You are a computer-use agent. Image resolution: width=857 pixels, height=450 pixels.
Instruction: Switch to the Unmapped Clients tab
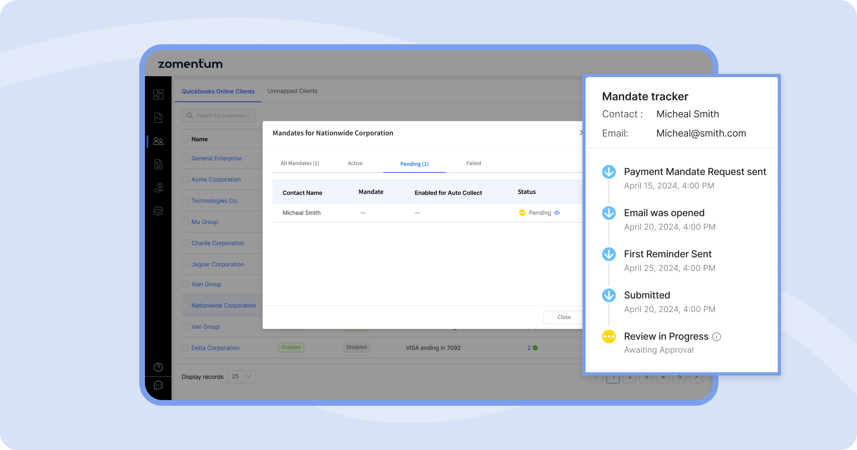pos(292,91)
